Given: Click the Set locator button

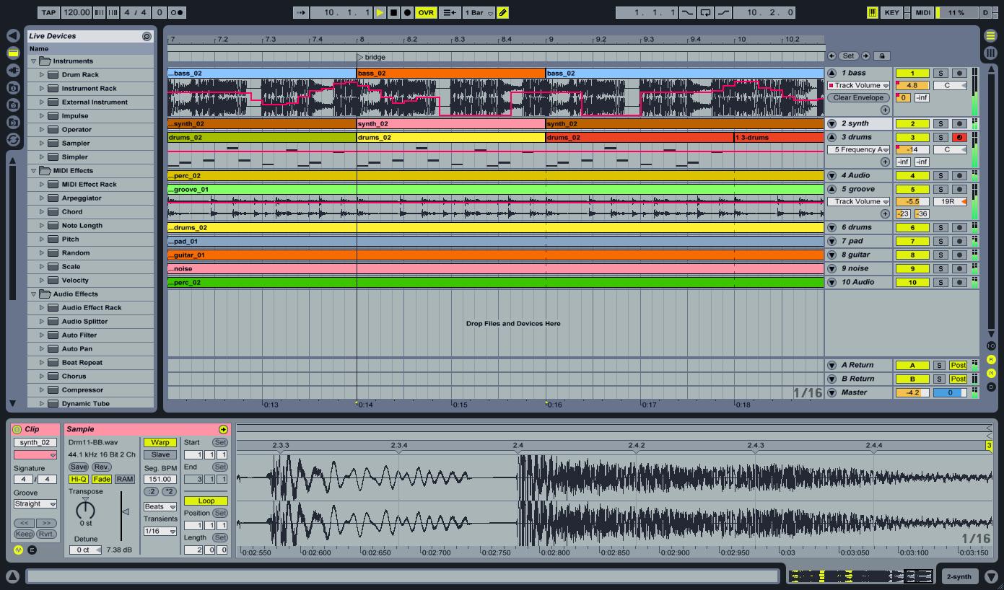Looking at the screenshot, I should pos(848,56).
